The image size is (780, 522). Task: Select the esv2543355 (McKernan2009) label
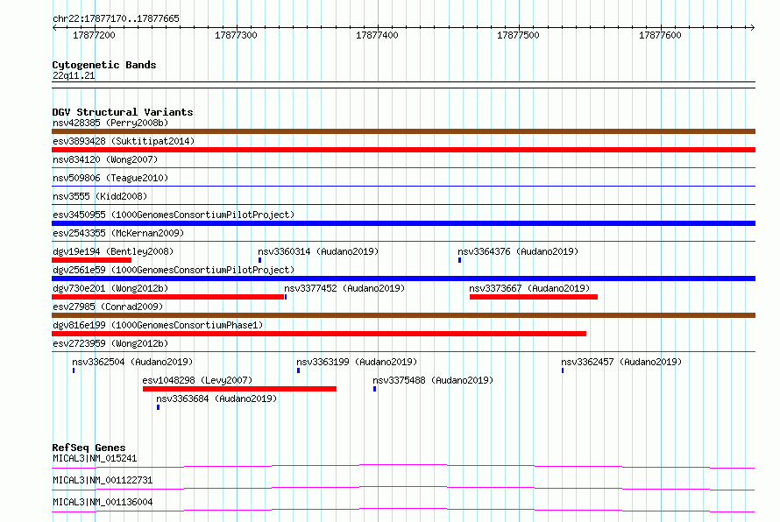tap(118, 233)
